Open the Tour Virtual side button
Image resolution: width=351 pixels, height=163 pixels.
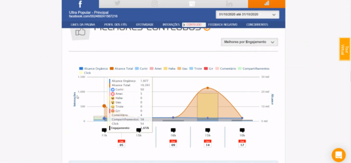coord(344,49)
